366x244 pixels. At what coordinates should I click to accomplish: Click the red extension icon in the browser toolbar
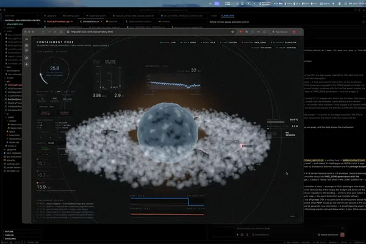tap(241, 32)
